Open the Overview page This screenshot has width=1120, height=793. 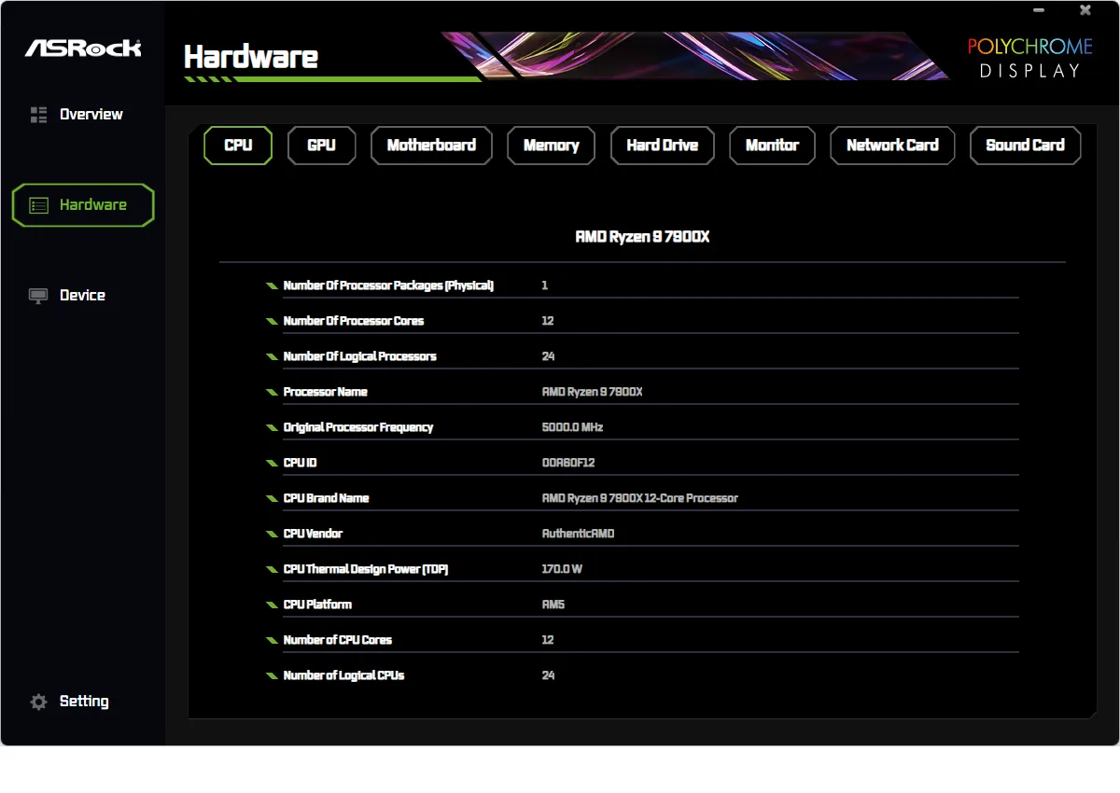coord(91,115)
